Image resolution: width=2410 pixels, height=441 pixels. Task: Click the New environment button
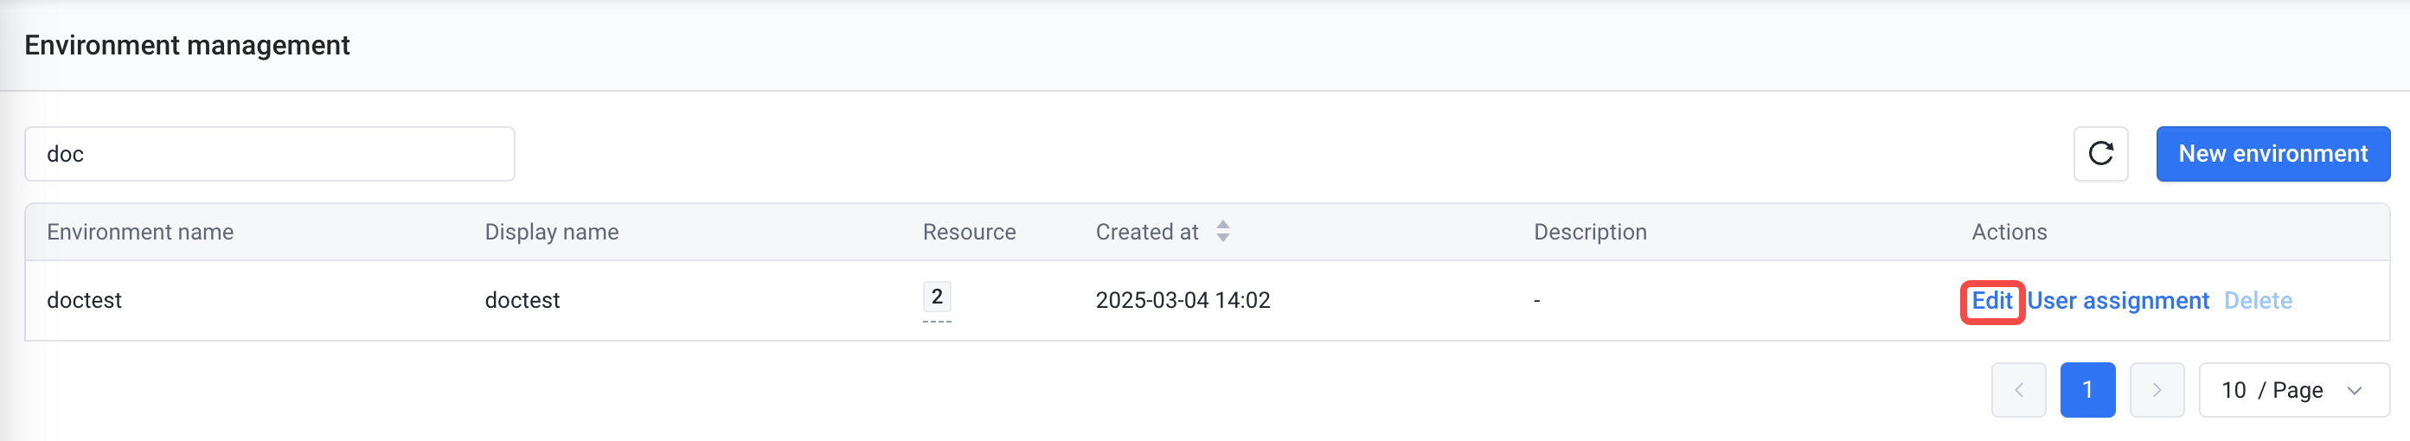click(2272, 153)
